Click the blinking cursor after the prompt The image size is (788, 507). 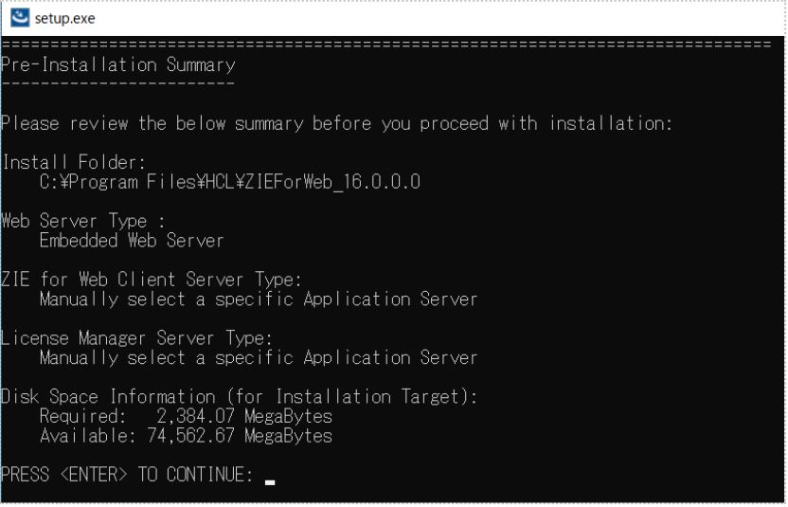tap(272, 480)
